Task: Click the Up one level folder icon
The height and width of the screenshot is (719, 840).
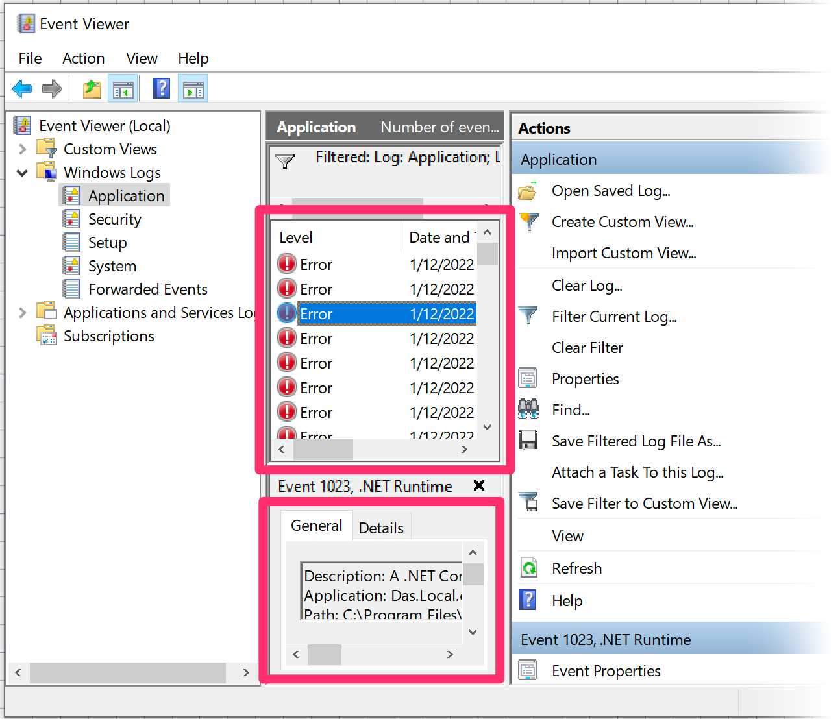Action: [x=92, y=89]
